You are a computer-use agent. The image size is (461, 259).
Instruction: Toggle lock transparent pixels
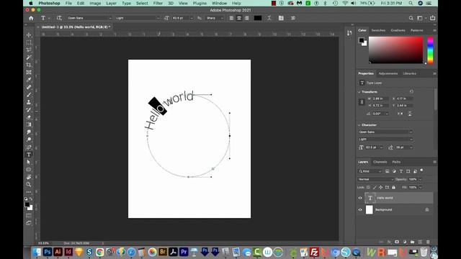click(x=368, y=187)
